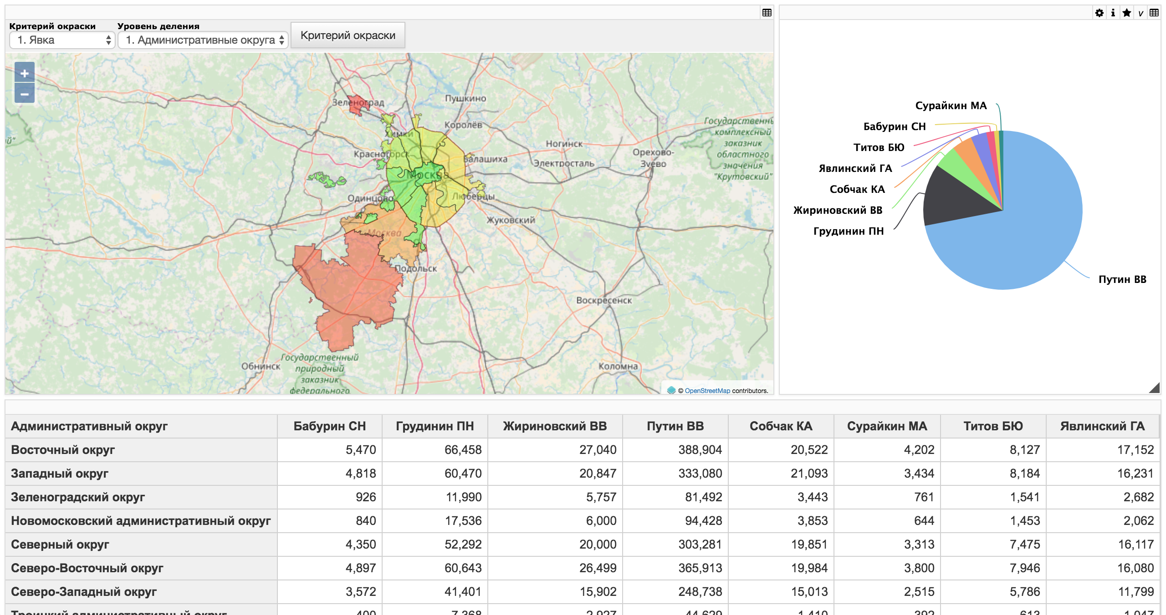Select the Восточный округ row
This screenshot has width=1166, height=615.
pyautogui.click(x=583, y=450)
